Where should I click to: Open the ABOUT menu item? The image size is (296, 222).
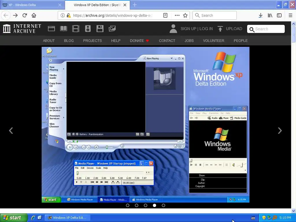[49, 40]
